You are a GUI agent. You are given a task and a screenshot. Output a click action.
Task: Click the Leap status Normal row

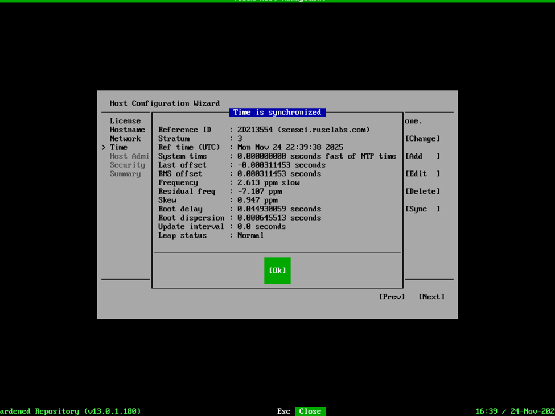(250, 235)
